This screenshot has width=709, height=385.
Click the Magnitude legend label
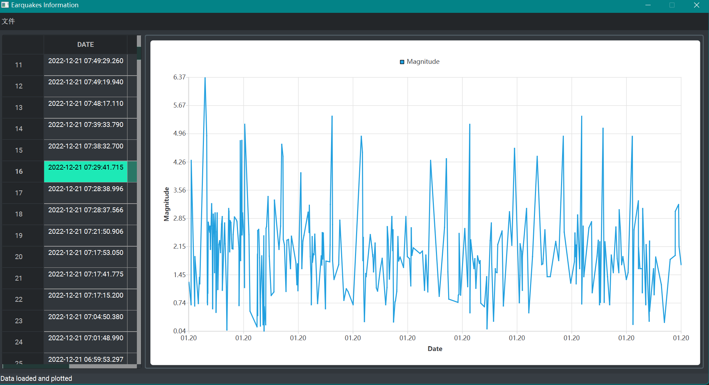[423, 62]
